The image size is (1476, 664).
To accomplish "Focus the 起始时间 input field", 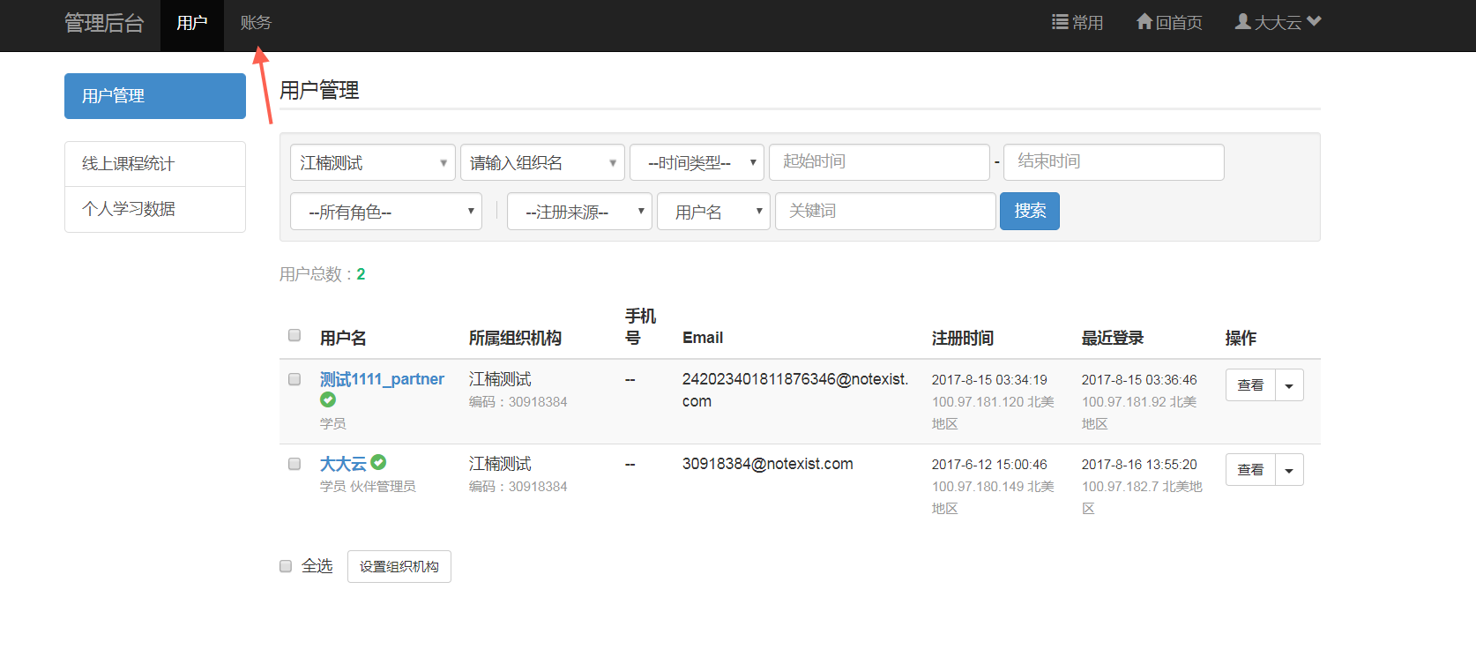I will (x=879, y=162).
